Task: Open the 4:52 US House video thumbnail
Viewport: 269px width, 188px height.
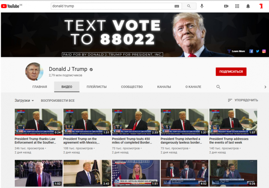Action: tap(185, 173)
